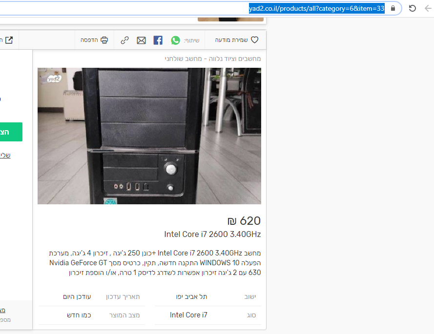Click the lock icon in address bar
This screenshot has width=434, height=334.
tap(393, 8)
